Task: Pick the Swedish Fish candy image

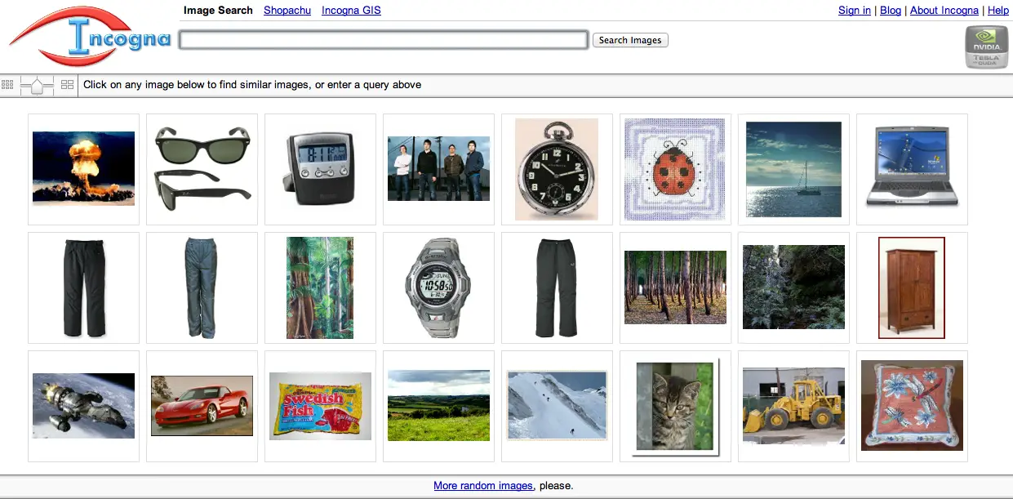Action: [320, 406]
